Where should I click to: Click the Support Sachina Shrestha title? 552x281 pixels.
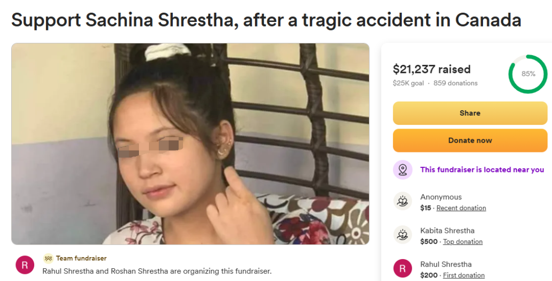[x=266, y=20]
